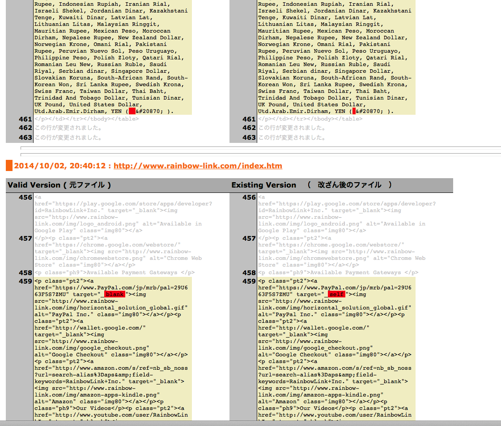Click line number 463 in the Valid Version column
This screenshot has width=501, height=426.
(x=25, y=138)
